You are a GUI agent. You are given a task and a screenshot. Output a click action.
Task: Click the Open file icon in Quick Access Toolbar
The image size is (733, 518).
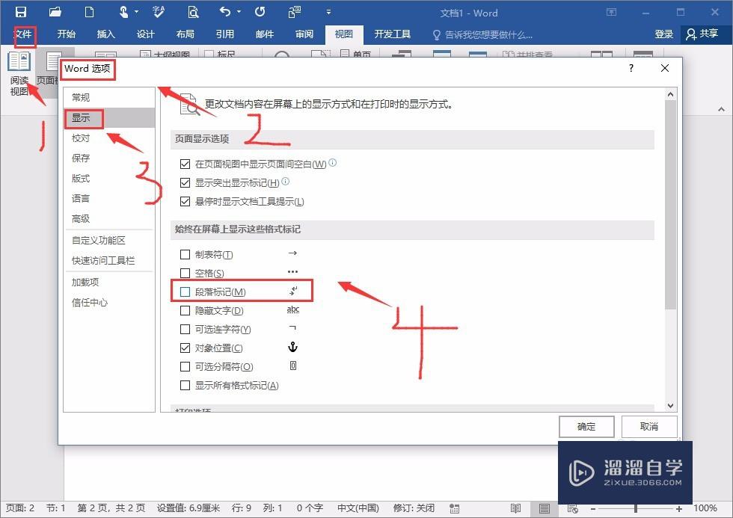point(55,11)
